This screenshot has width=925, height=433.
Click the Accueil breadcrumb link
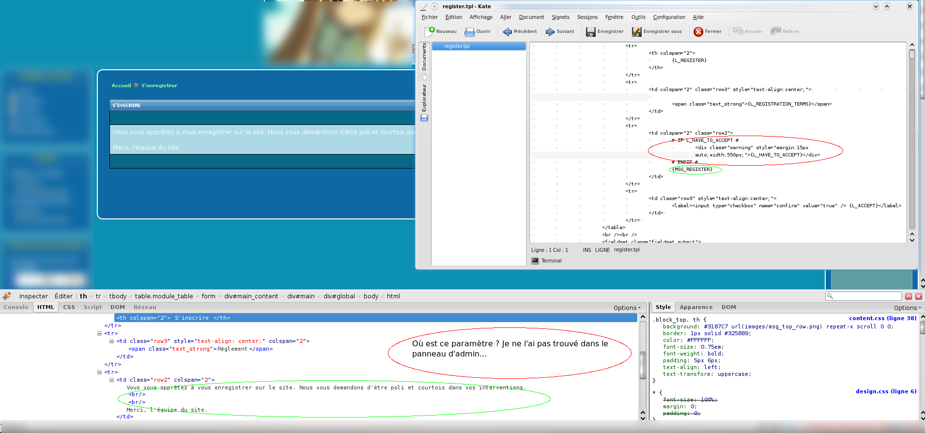[x=121, y=85]
